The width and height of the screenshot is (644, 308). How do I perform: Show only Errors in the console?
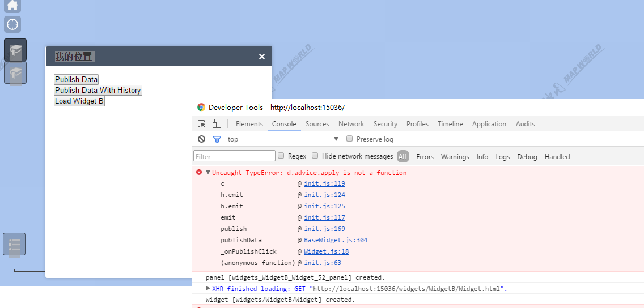[x=425, y=157]
